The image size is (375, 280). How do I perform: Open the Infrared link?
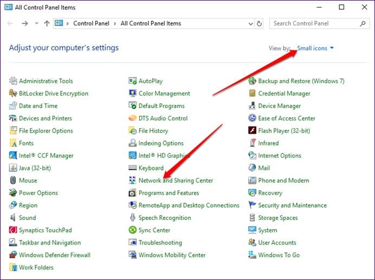(x=268, y=143)
